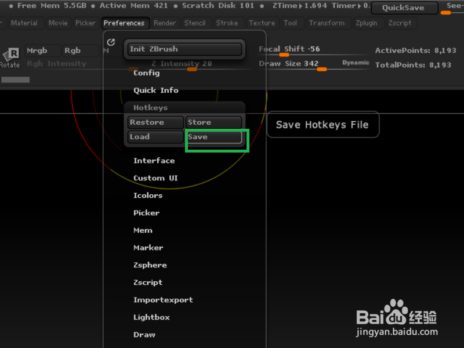The image size is (464, 348).
Task: Open the Picker menu in top bar
Action: click(85, 23)
